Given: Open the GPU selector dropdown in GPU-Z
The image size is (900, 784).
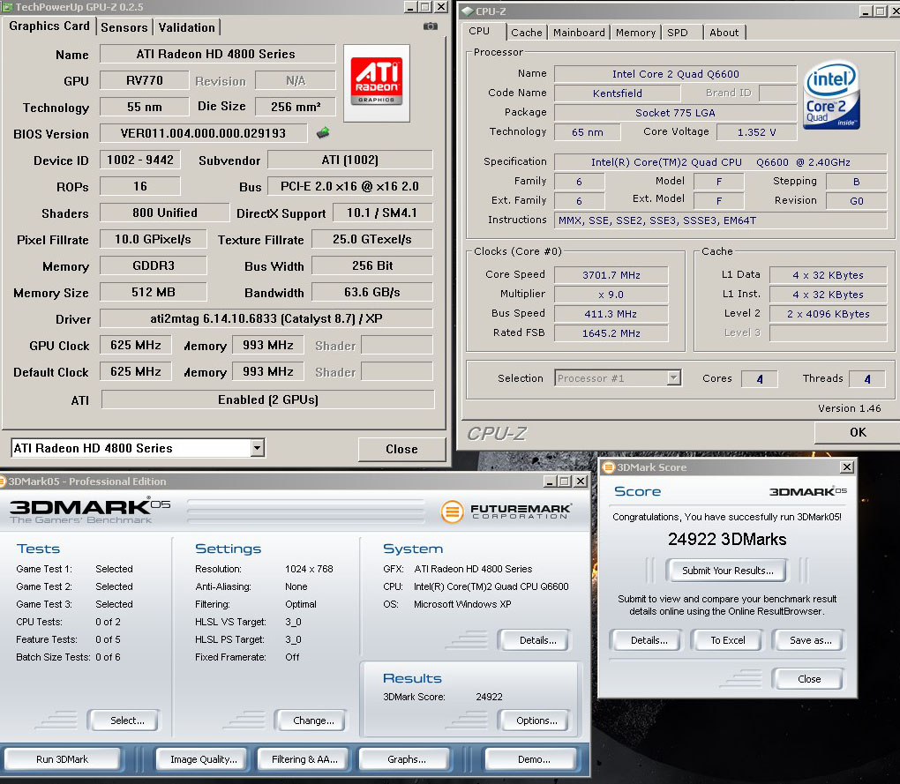Looking at the screenshot, I should tap(258, 448).
